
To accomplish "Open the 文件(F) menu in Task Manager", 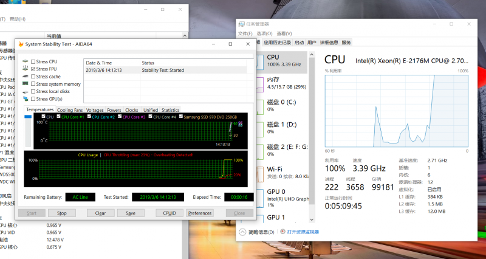I will pyautogui.click(x=245, y=33).
